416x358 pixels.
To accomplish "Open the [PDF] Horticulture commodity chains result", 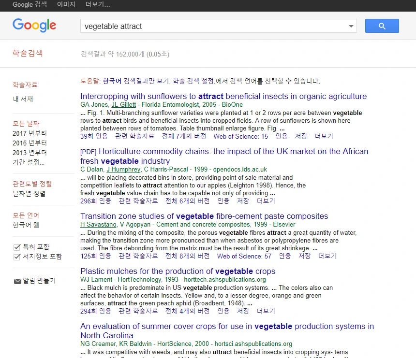I will click(224, 156).
